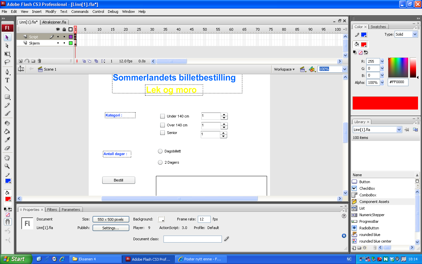422x264 pixels.
Task: Select the Line tool
Action: 7,88
